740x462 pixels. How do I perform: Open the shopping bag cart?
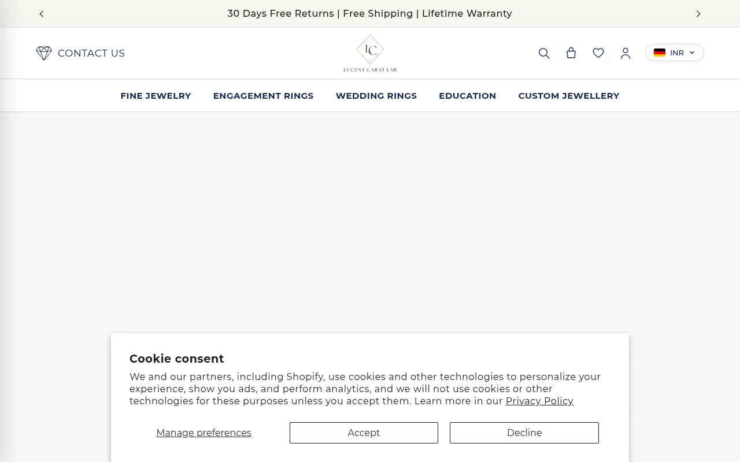pyautogui.click(x=571, y=53)
